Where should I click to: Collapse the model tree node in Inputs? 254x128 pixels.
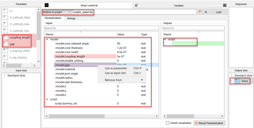coord(47,39)
